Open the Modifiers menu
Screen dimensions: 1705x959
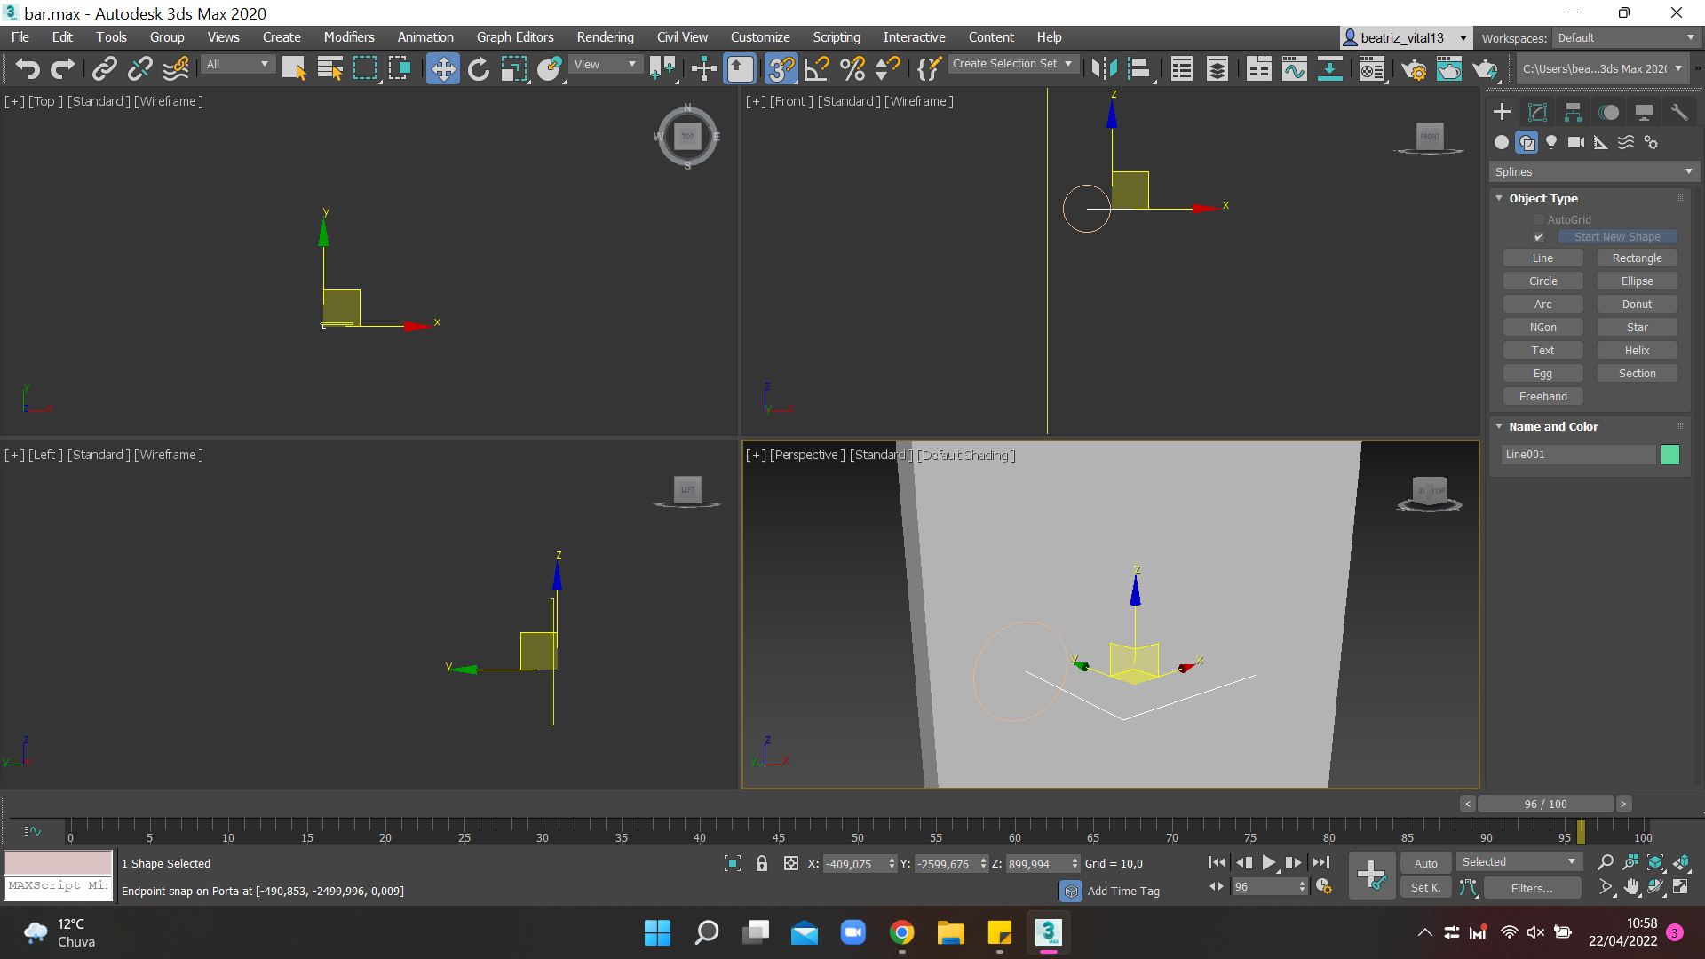pyautogui.click(x=349, y=37)
